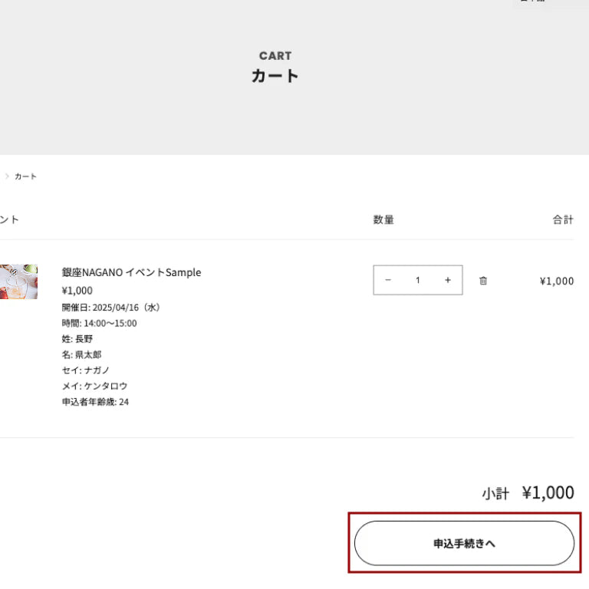Click the 小計 label
Image resolution: width=589 pixels, height=589 pixels.
495,494
